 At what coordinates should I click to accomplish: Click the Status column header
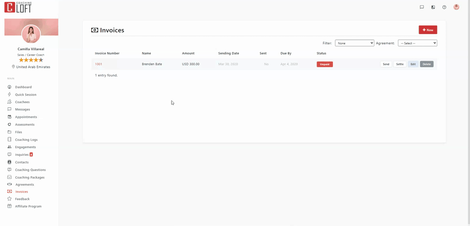point(321,53)
